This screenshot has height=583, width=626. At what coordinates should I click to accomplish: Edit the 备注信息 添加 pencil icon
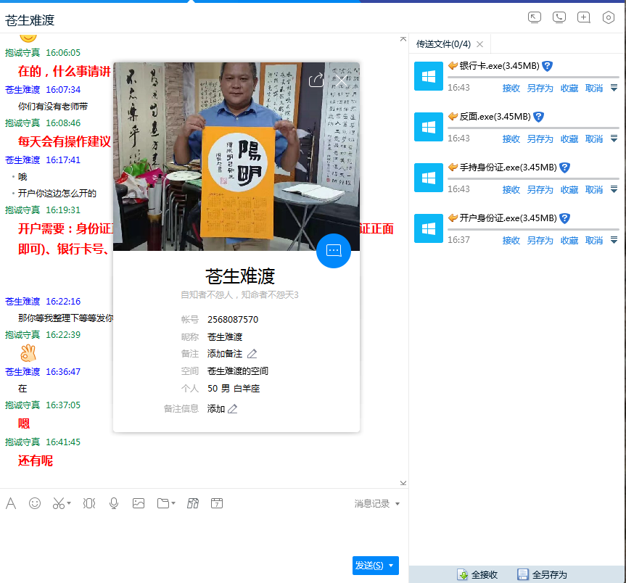pos(232,409)
